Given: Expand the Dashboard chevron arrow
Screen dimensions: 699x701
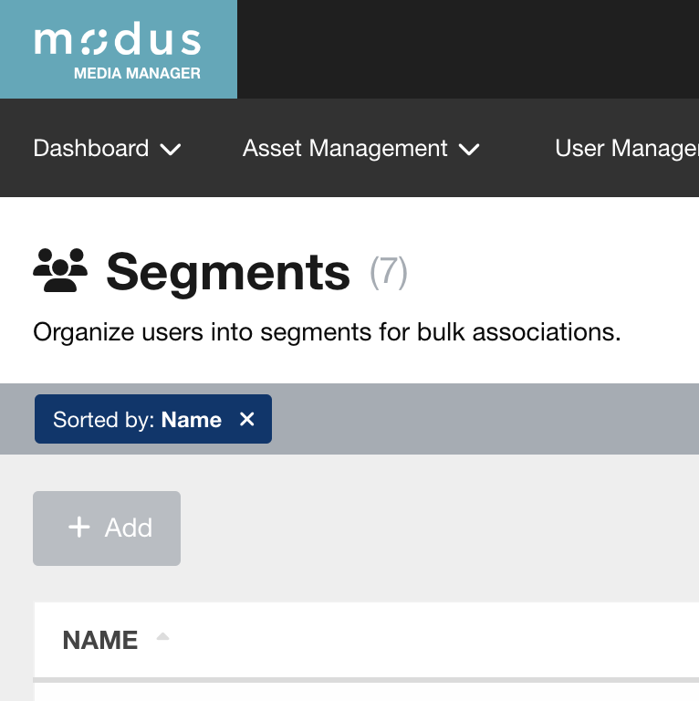Looking at the screenshot, I should pyautogui.click(x=171, y=149).
